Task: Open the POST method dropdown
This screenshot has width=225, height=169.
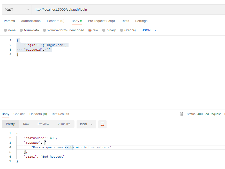Action: coord(16,9)
